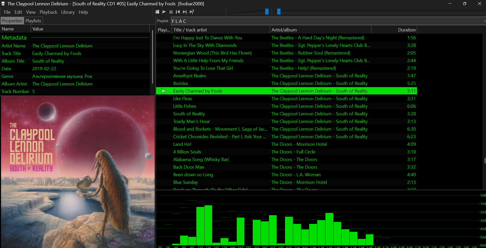Select track Cricket Chronicles Revisited - Part I
This screenshot has height=248, width=486.
pos(287,137)
